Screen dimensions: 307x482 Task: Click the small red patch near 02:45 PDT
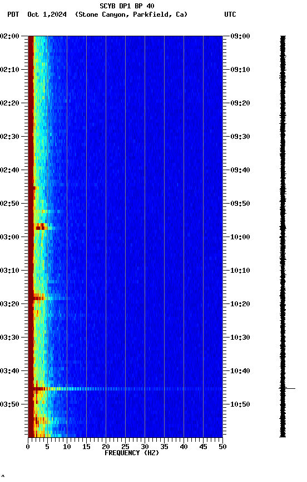34,188
